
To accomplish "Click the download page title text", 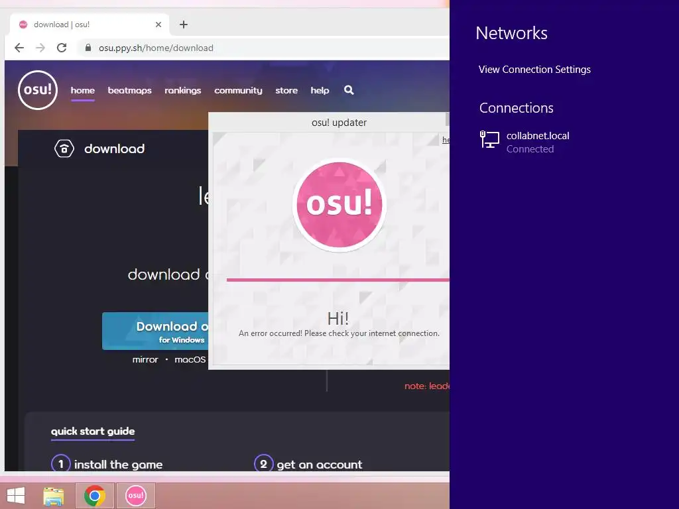I will click(x=114, y=149).
